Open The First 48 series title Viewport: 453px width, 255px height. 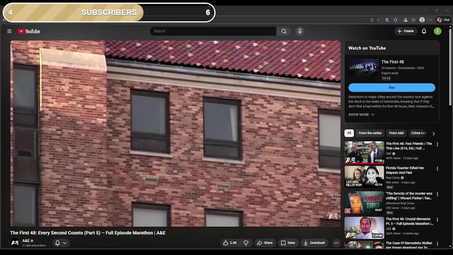(x=392, y=62)
